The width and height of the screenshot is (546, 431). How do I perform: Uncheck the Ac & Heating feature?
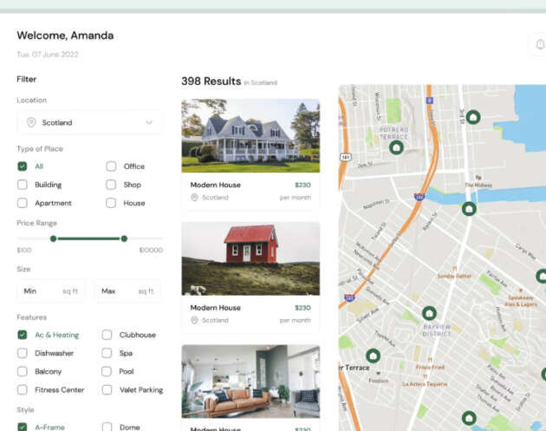[x=23, y=335]
